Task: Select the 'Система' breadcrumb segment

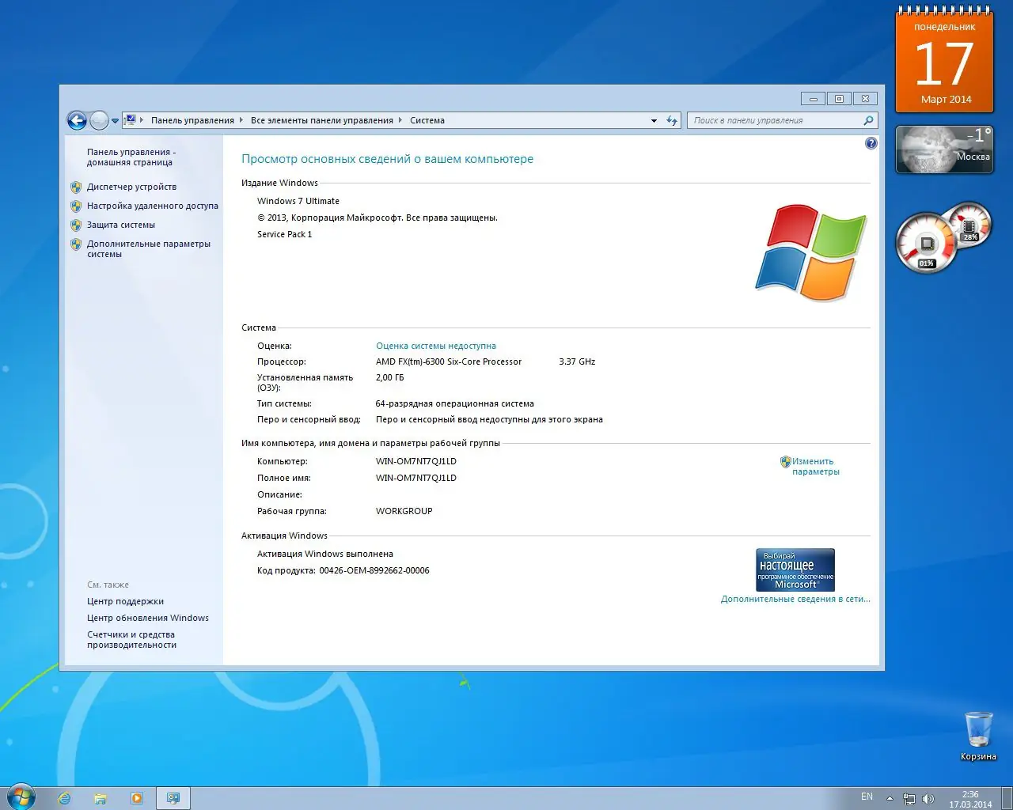Action: [427, 120]
